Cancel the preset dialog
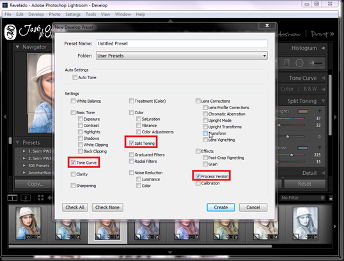The image size is (344, 261). (253, 207)
